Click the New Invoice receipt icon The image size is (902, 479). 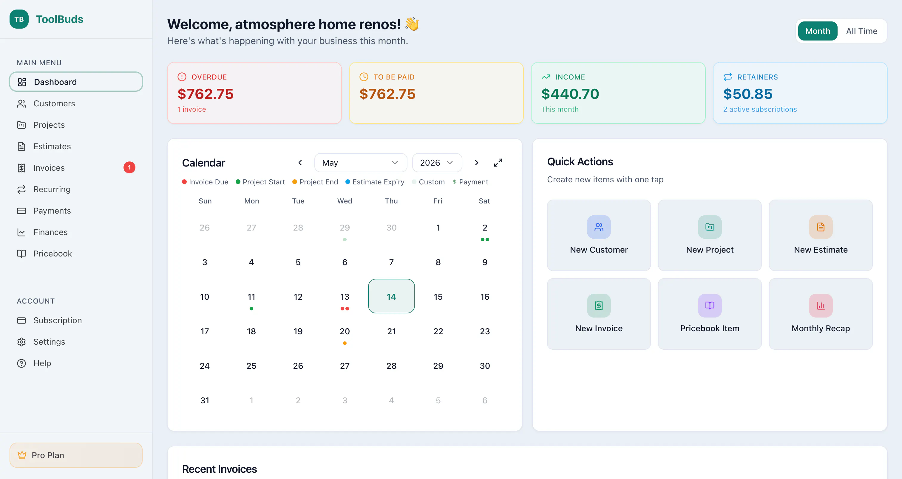pyautogui.click(x=599, y=306)
